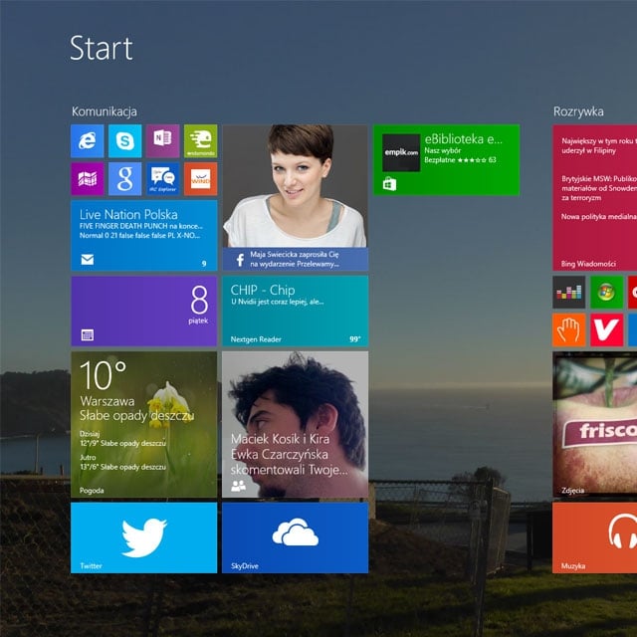Open the Pogoda weather tile for Warszawa

pos(144,425)
